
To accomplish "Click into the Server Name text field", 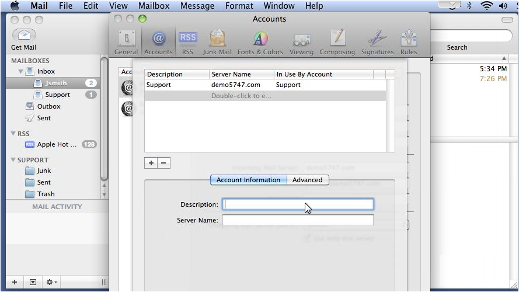I will tap(298, 220).
